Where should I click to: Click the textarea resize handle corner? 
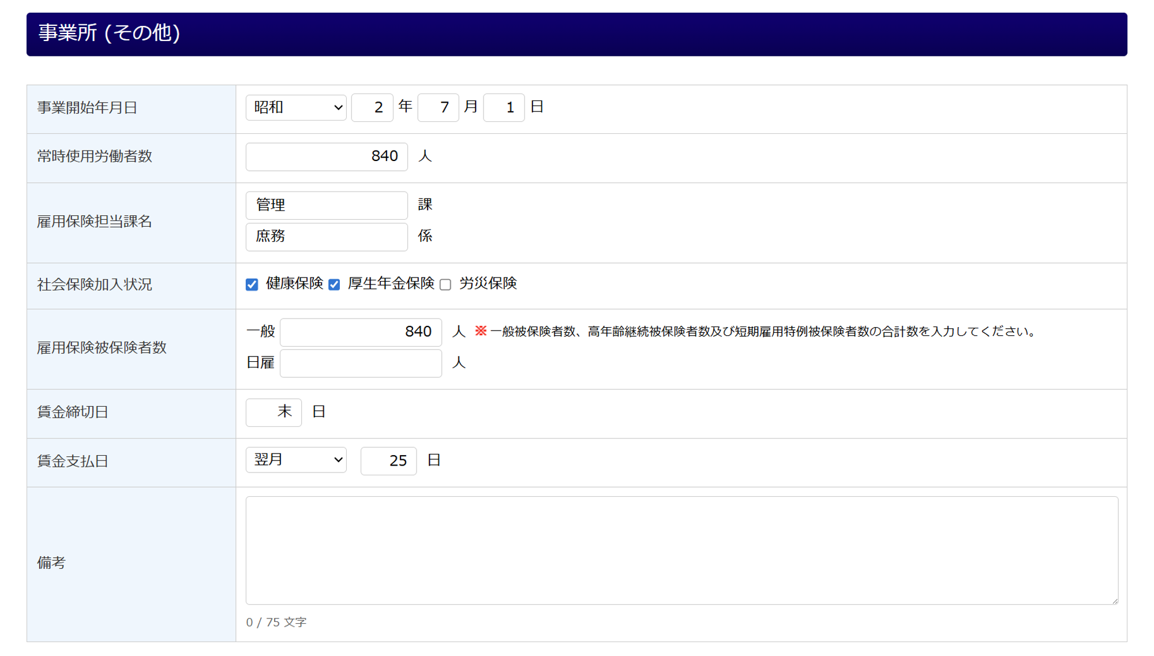coord(1115,601)
